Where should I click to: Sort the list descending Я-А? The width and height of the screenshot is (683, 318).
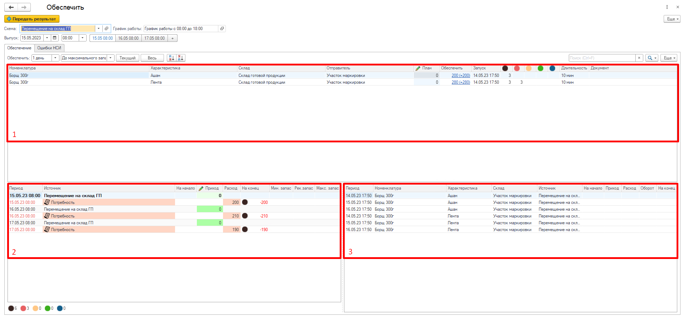[x=180, y=58]
